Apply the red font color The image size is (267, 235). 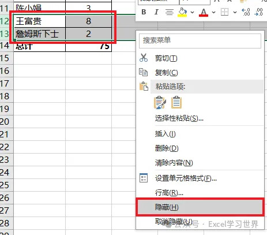(204, 12)
